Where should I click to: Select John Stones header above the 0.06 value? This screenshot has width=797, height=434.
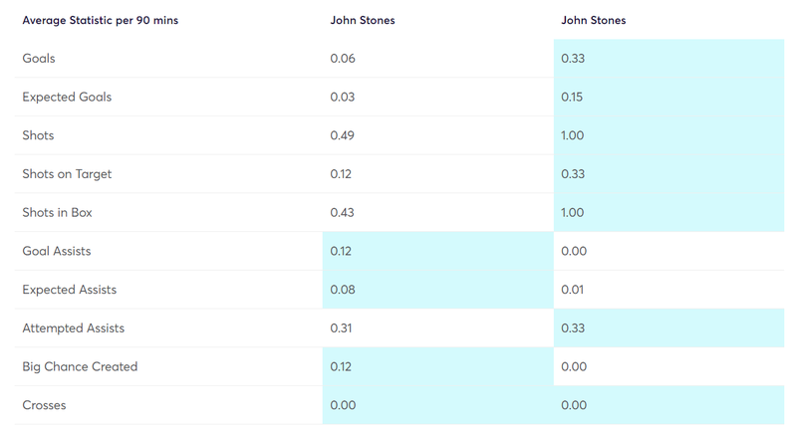click(363, 20)
